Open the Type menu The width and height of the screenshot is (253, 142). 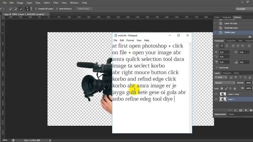38,3
